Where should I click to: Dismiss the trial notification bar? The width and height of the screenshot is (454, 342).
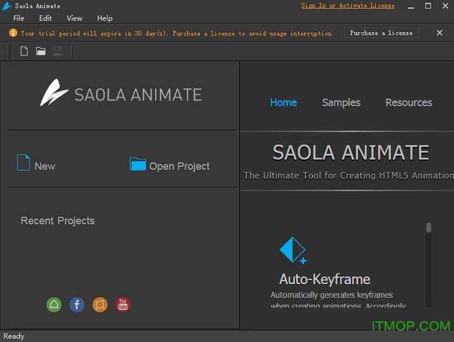click(439, 33)
